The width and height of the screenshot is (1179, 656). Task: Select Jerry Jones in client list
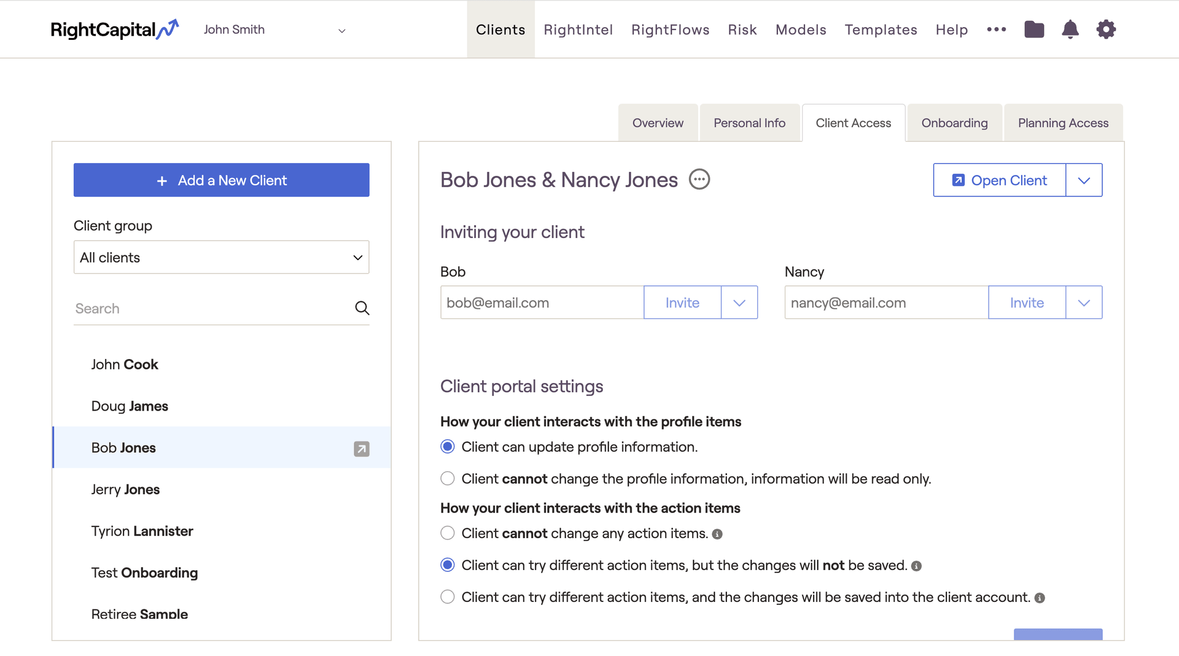[x=222, y=490]
